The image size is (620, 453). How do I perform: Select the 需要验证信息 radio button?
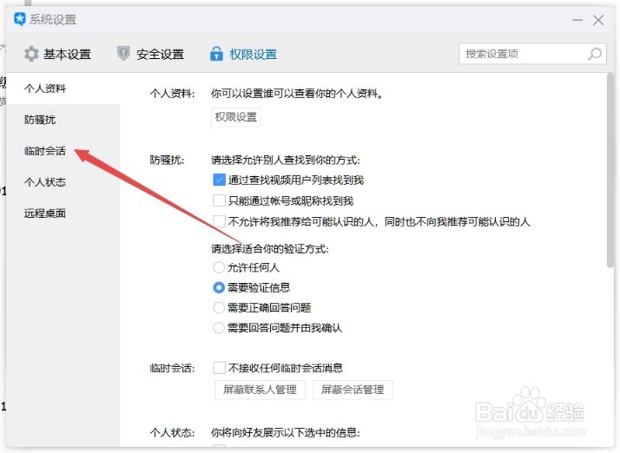[219, 287]
